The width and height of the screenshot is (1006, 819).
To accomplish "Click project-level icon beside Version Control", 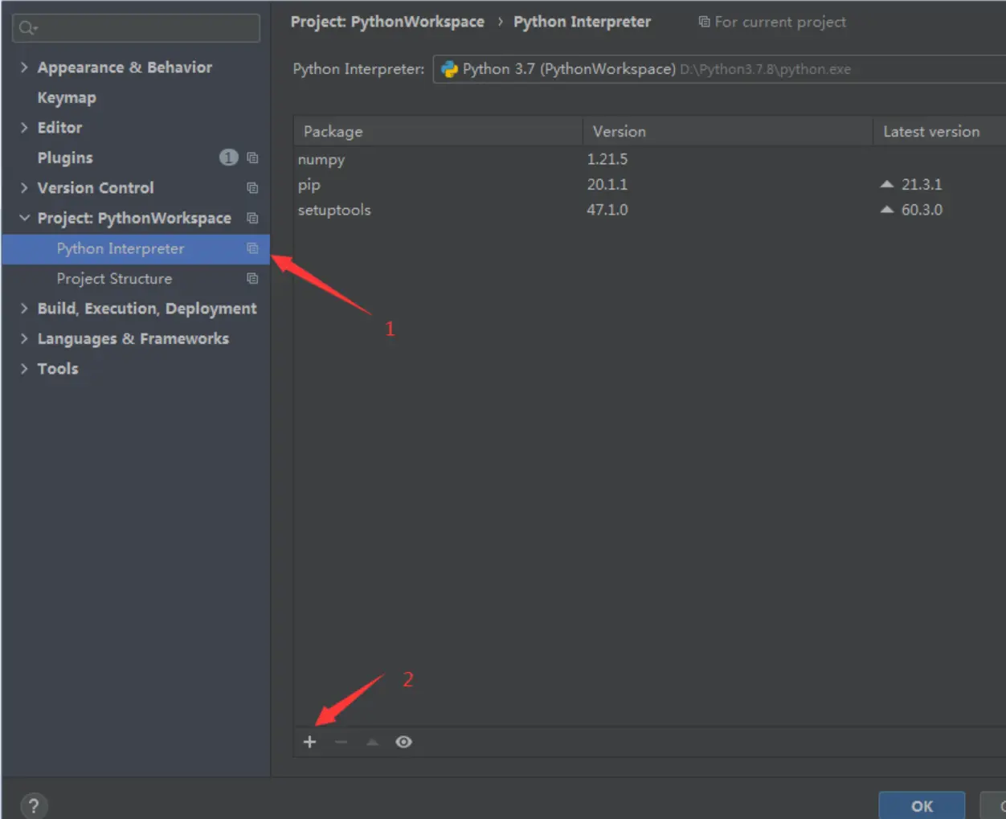I will 252,188.
